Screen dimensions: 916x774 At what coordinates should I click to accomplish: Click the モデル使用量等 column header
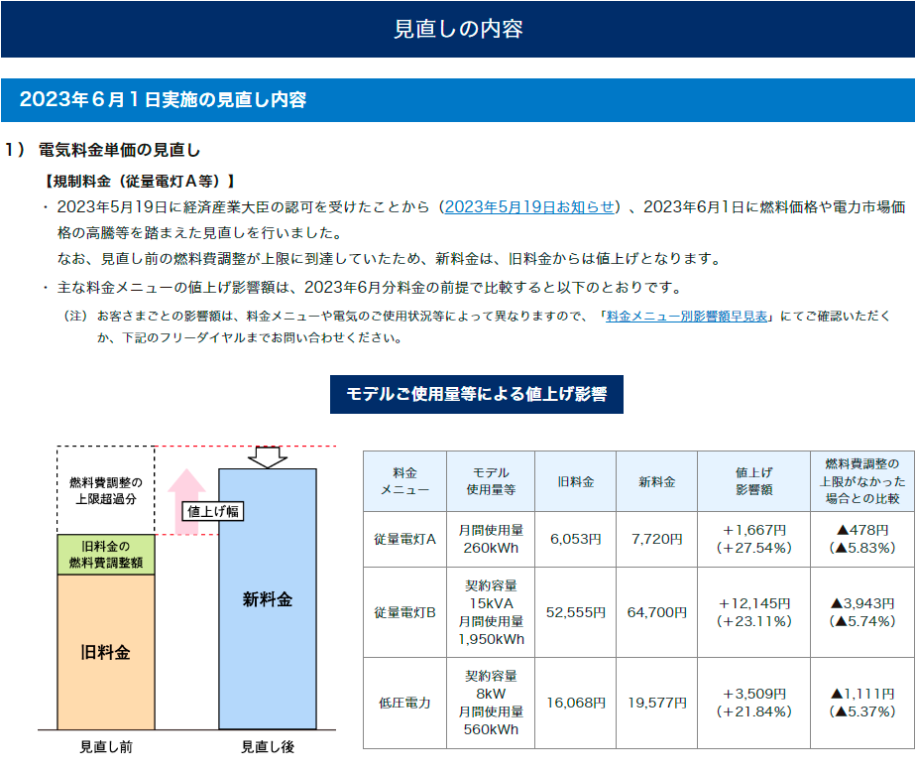491,481
